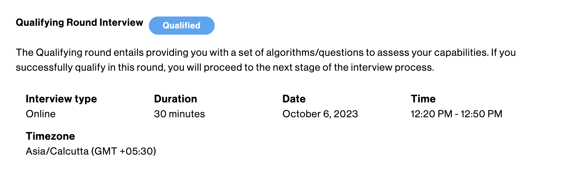Click the Qualified status badge
The image size is (565, 181).
click(x=182, y=25)
